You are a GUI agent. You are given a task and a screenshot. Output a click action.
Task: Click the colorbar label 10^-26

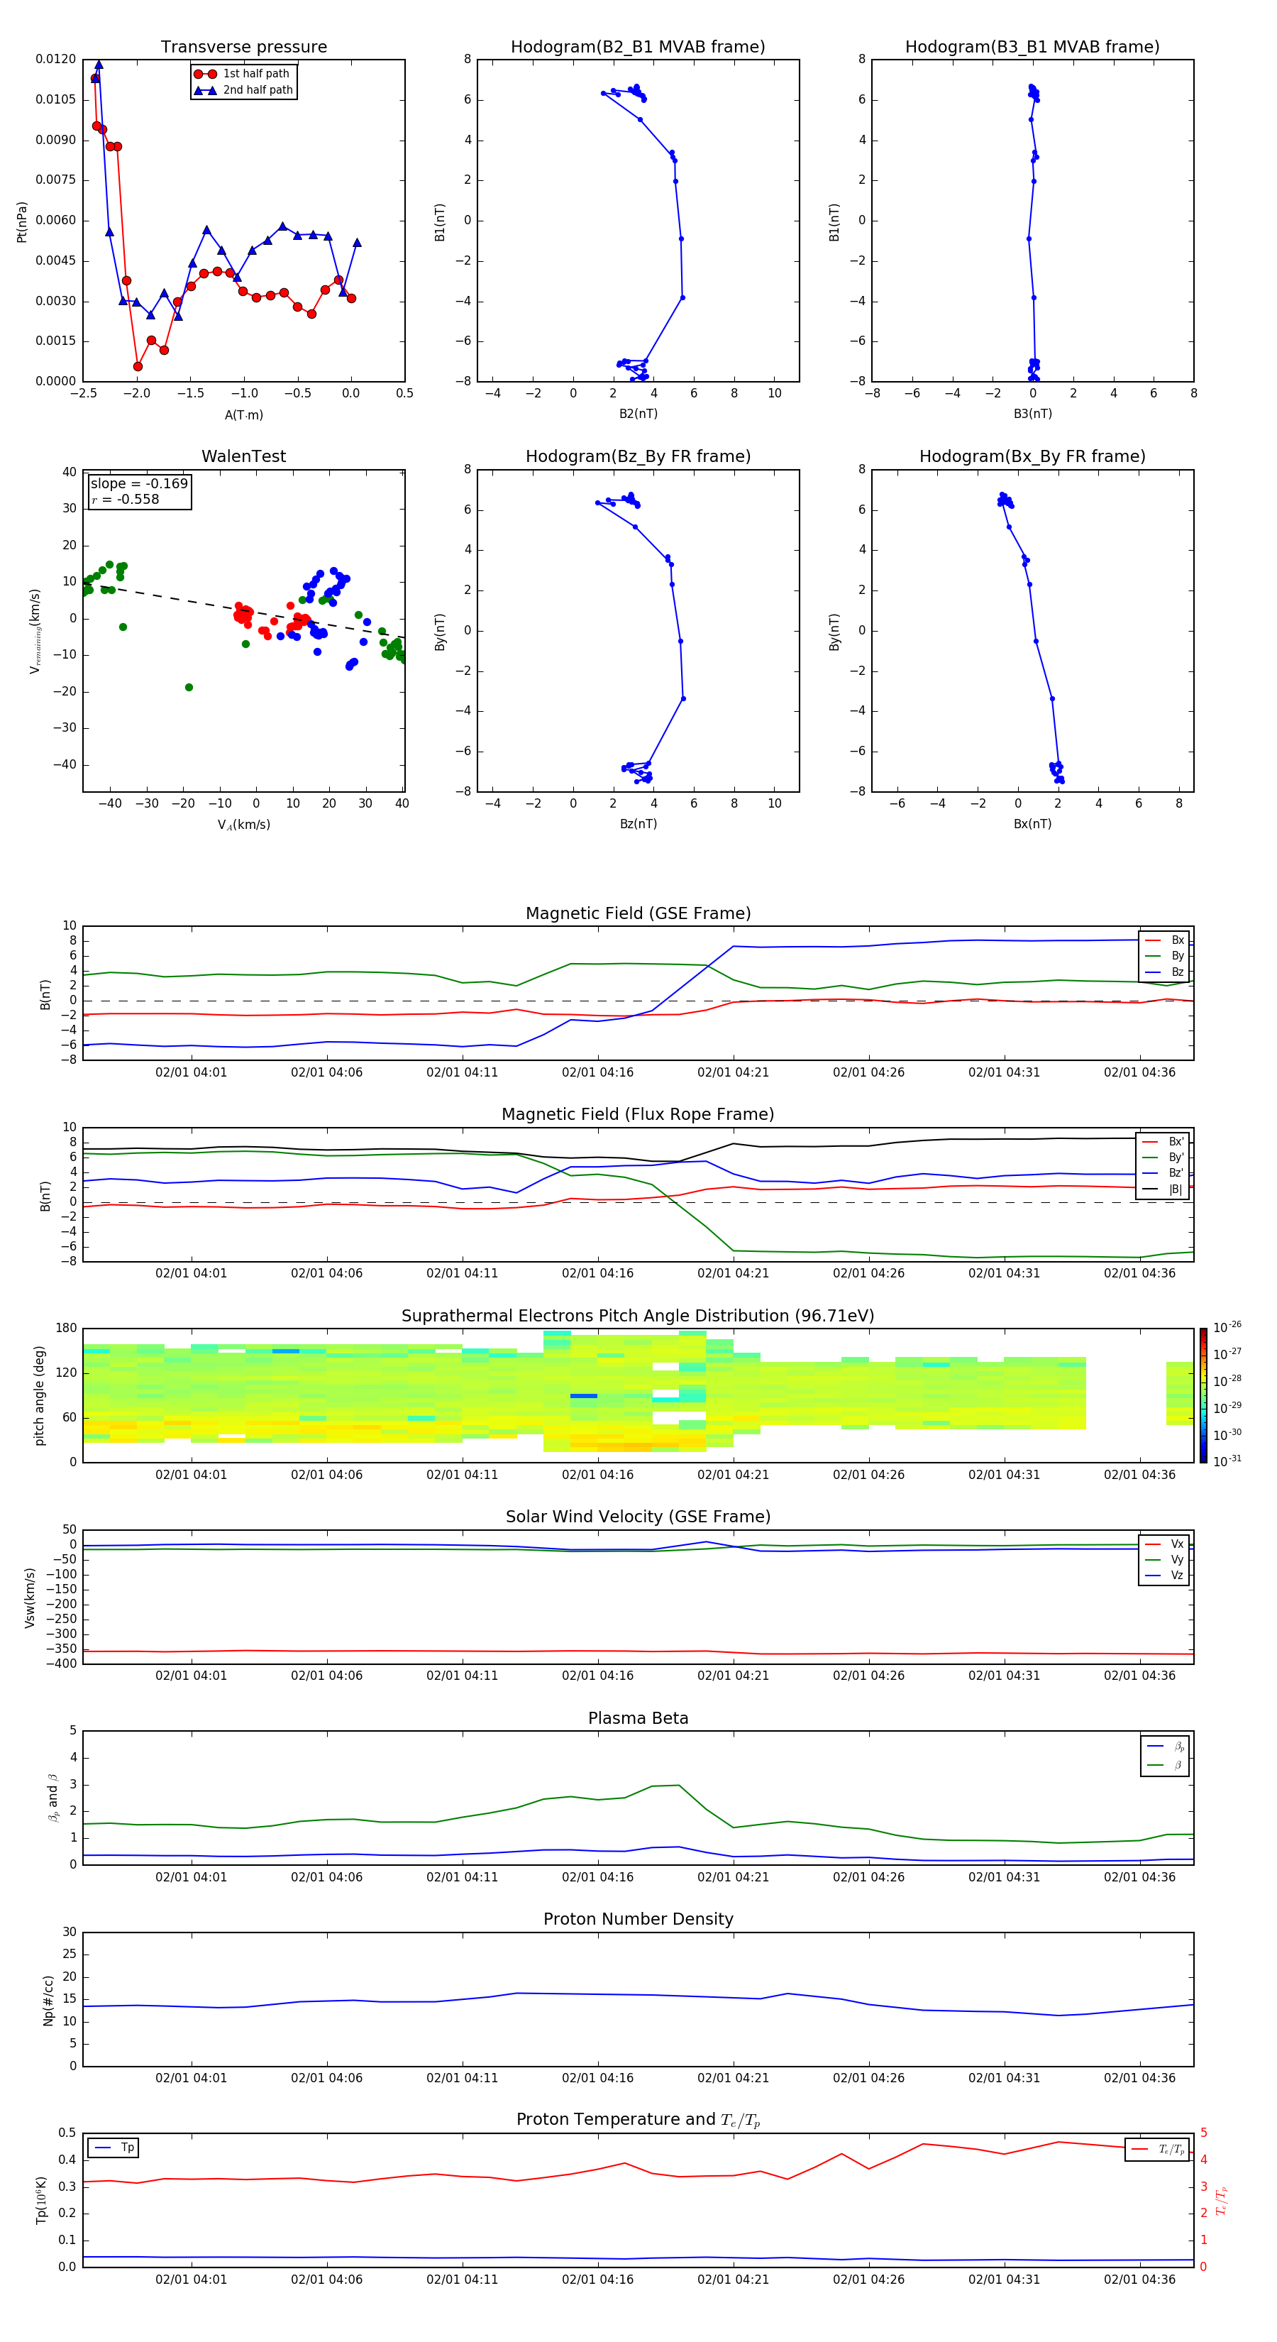(x=1227, y=1327)
